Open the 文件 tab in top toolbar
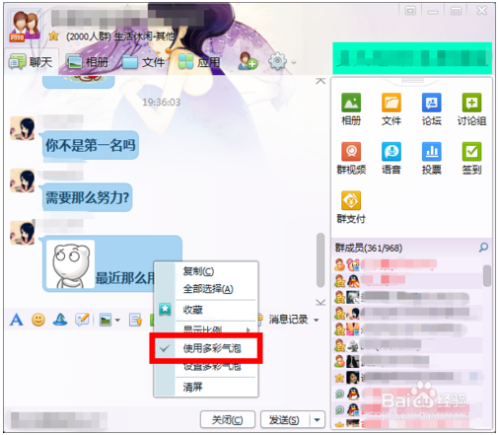This screenshot has height=435, width=499. (x=143, y=62)
